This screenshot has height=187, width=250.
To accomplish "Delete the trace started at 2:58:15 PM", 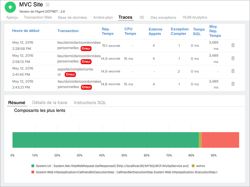I will click(x=233, y=58).
